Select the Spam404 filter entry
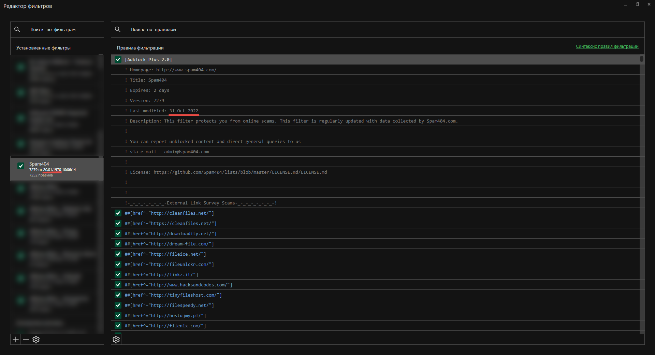This screenshot has width=655, height=355. (x=57, y=169)
